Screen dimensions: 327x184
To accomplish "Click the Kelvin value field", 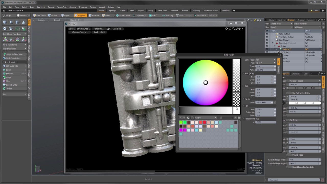I will (x=264, y=102).
